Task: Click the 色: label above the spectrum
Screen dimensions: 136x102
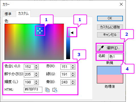Action: (7, 21)
